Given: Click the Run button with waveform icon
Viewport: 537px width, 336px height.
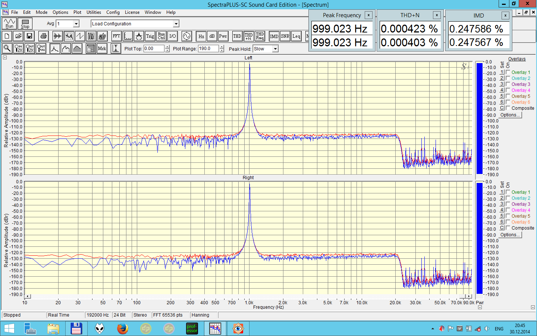Looking at the screenshot, I should [9, 24].
